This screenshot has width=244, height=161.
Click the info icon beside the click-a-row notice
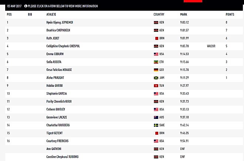coord(26,6)
